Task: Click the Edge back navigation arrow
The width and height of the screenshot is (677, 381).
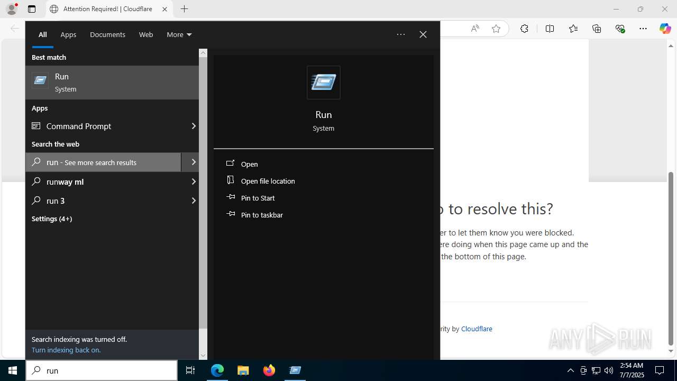Action: click(x=14, y=29)
